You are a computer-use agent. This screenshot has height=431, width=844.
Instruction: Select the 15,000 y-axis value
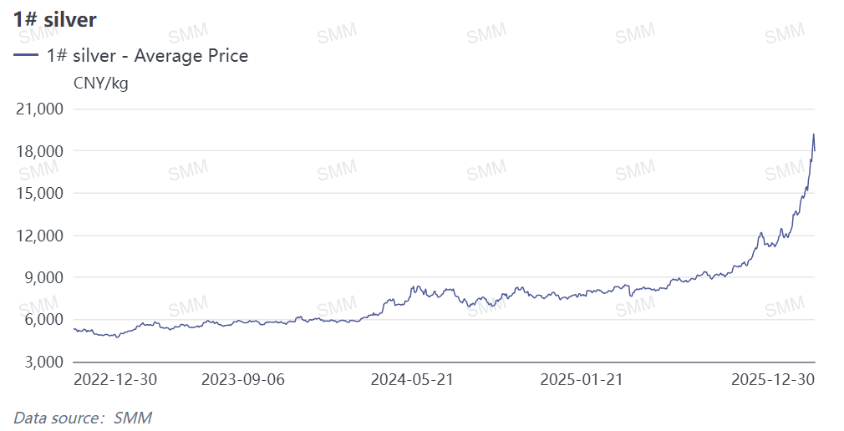point(41,193)
